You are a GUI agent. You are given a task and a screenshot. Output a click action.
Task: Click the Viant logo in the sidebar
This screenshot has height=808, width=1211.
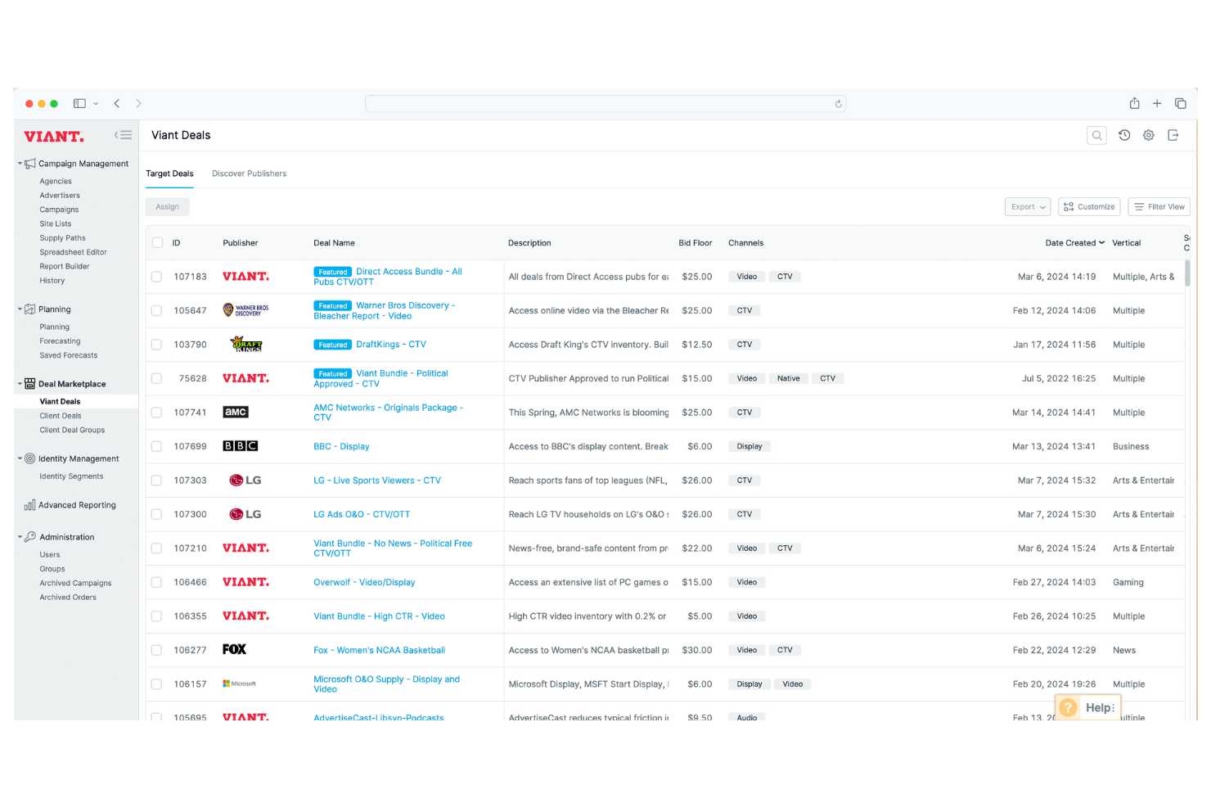[54, 136]
